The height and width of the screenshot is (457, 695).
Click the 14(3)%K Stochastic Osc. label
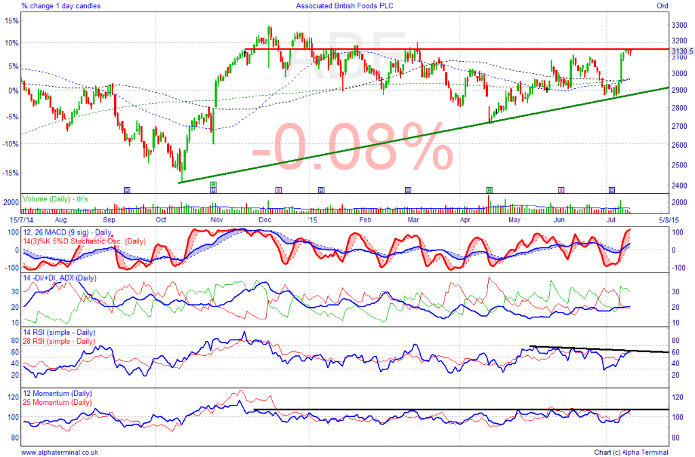click(x=84, y=241)
